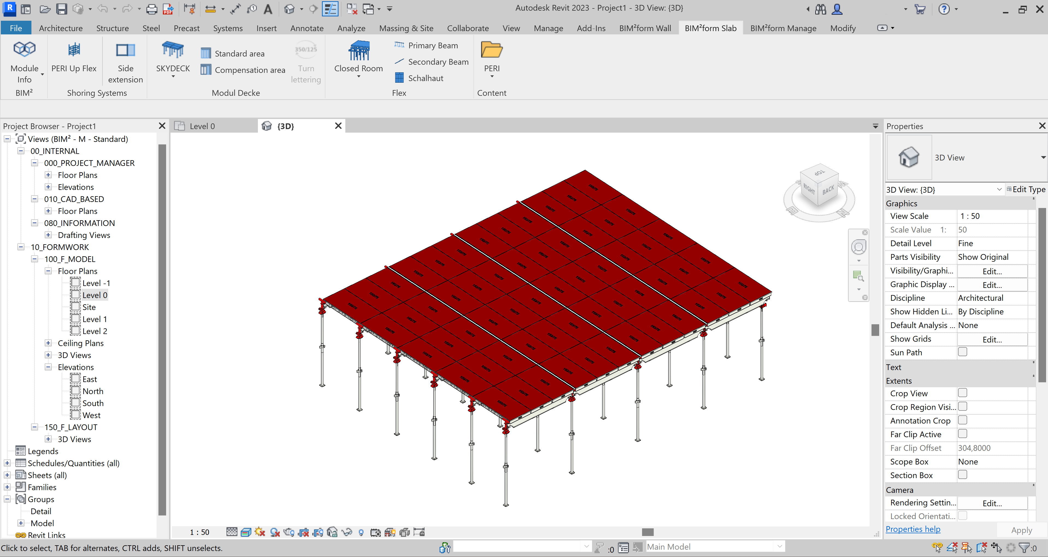Expand the Ceiling Plans node
This screenshot has width=1048, height=557.
coord(48,343)
